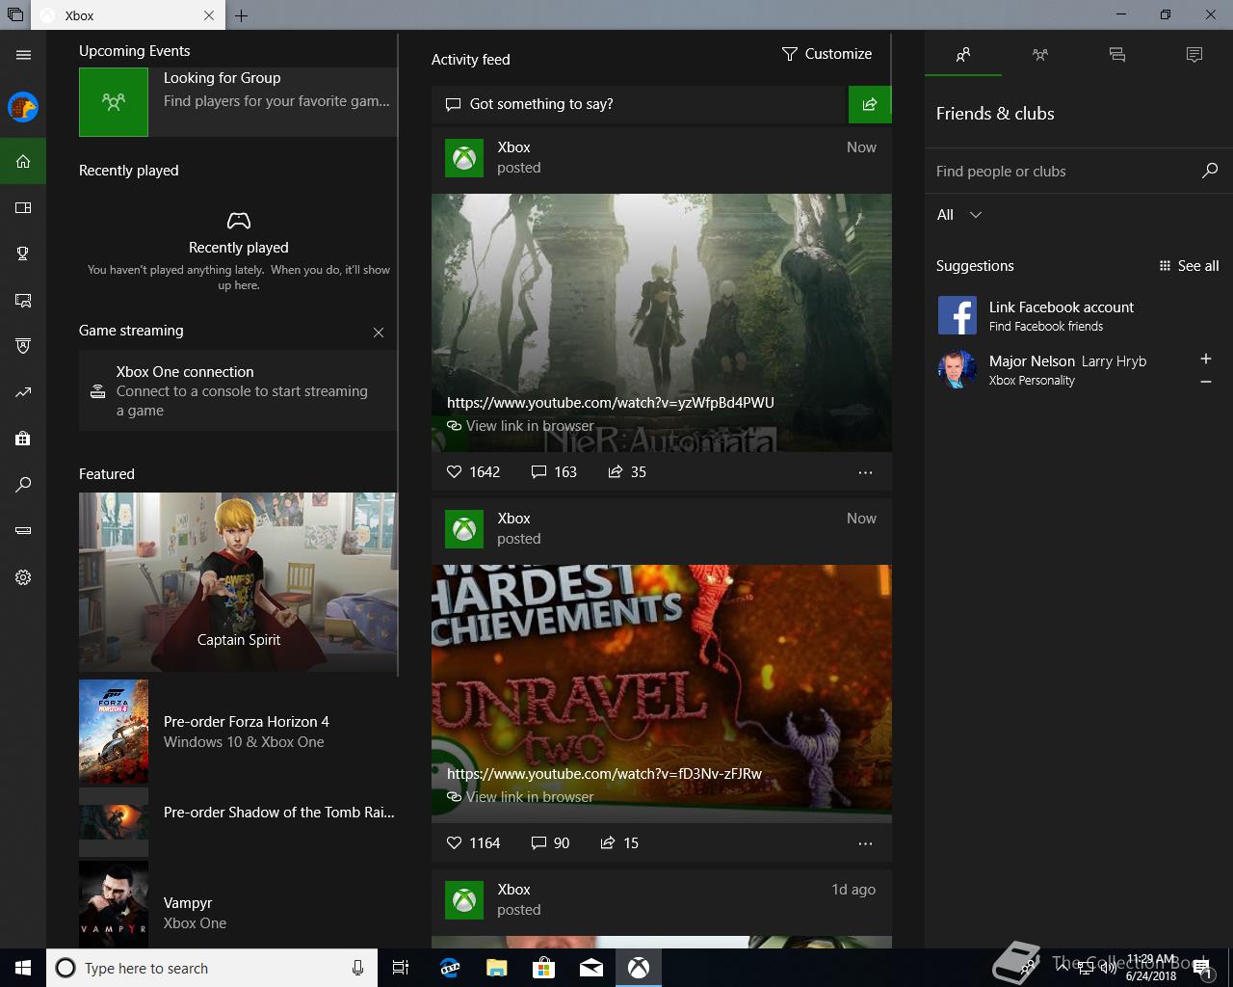
Task: Open Task View on taskbar
Action: [x=401, y=968]
